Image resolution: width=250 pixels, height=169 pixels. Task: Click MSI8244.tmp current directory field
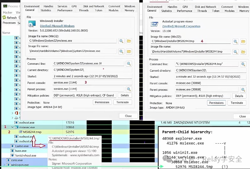210,70
